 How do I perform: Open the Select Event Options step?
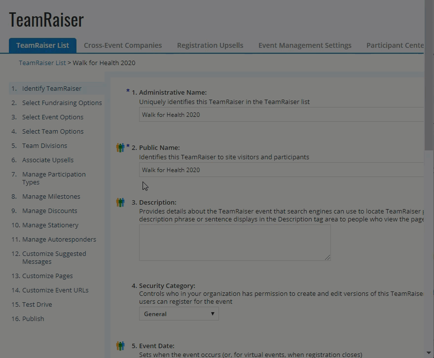[53, 117]
